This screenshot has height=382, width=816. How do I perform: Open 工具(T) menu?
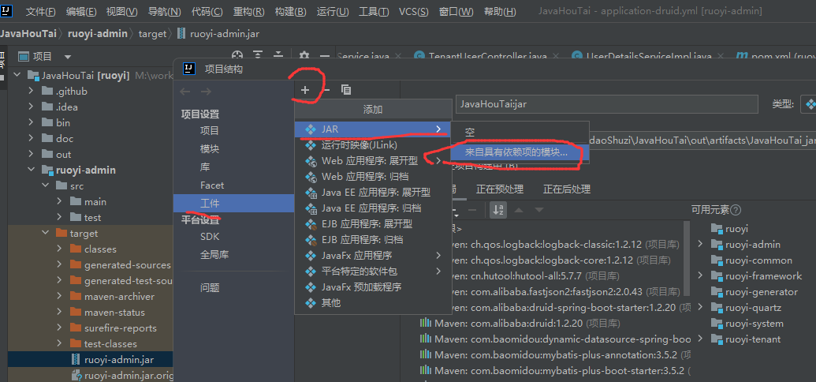374,12
